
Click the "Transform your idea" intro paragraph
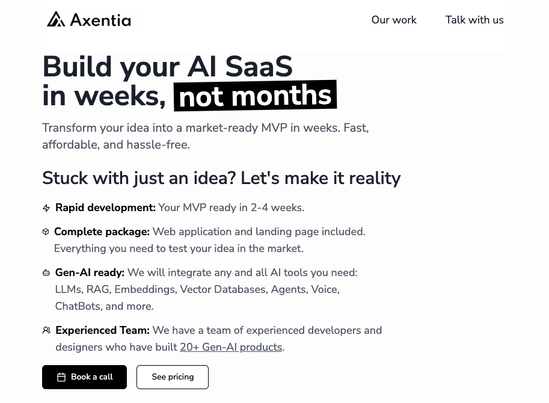(205, 136)
